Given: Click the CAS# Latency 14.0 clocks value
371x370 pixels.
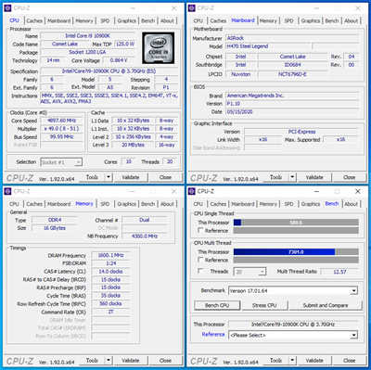Looking at the screenshot, I should pos(110,272).
